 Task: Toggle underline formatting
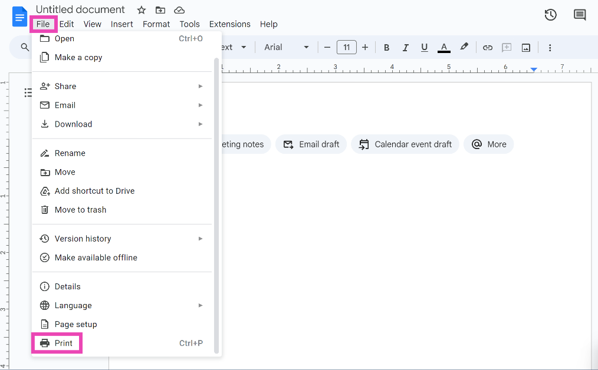tap(424, 48)
